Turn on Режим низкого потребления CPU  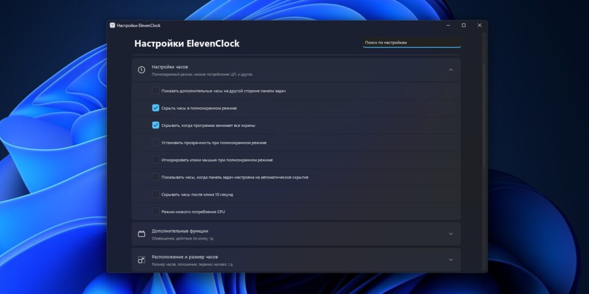155,211
